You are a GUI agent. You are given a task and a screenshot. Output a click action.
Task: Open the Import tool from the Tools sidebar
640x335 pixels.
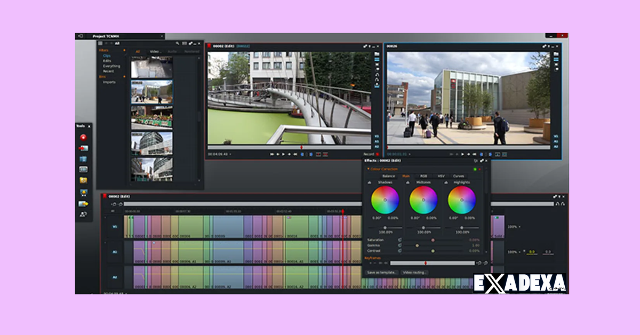click(83, 148)
